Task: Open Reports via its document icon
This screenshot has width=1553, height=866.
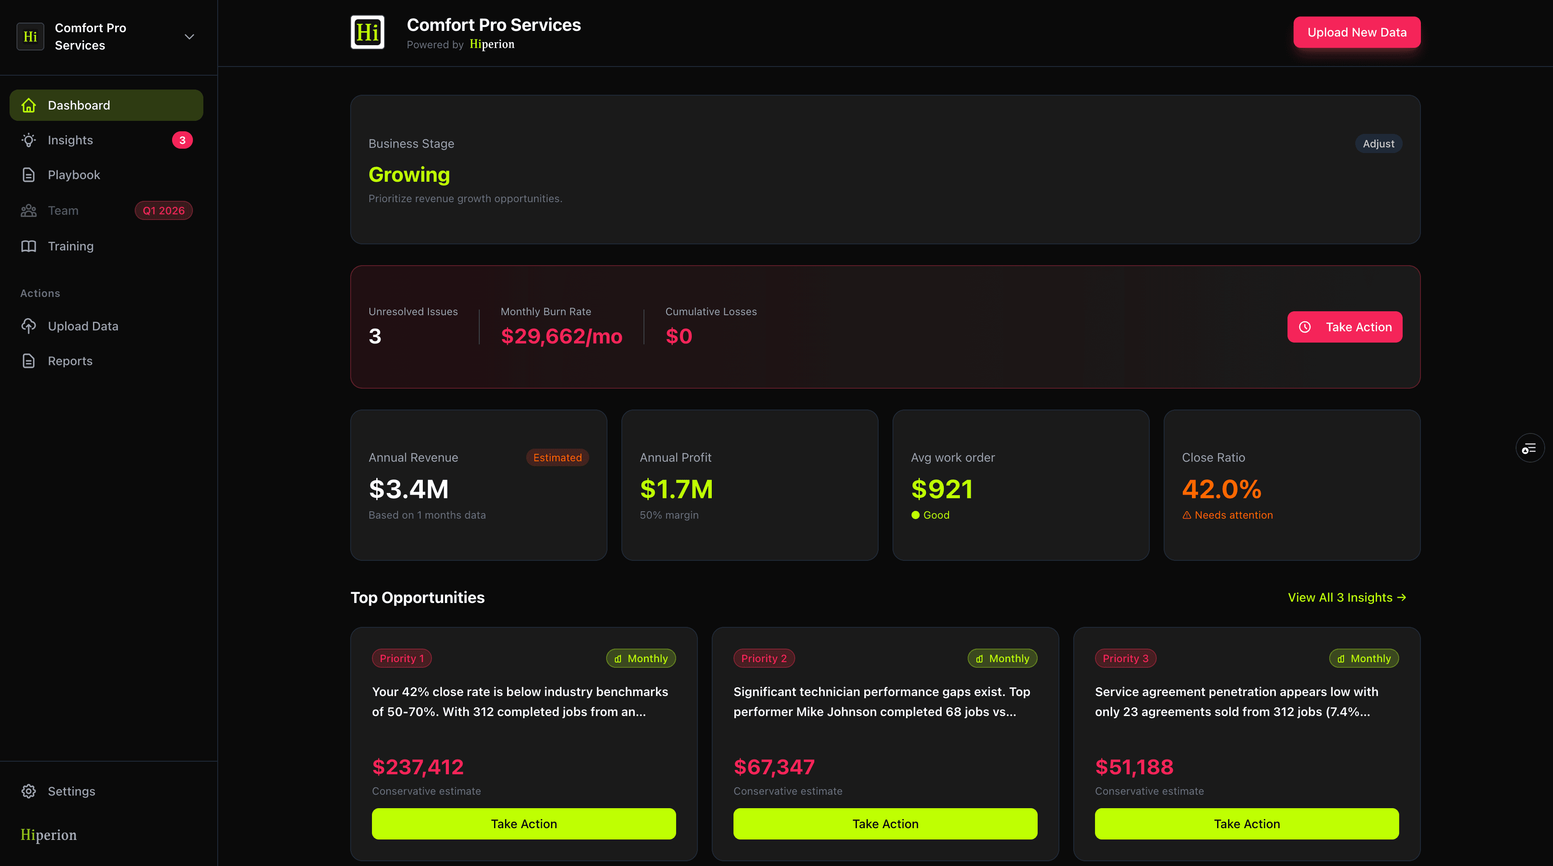Action: pos(28,361)
